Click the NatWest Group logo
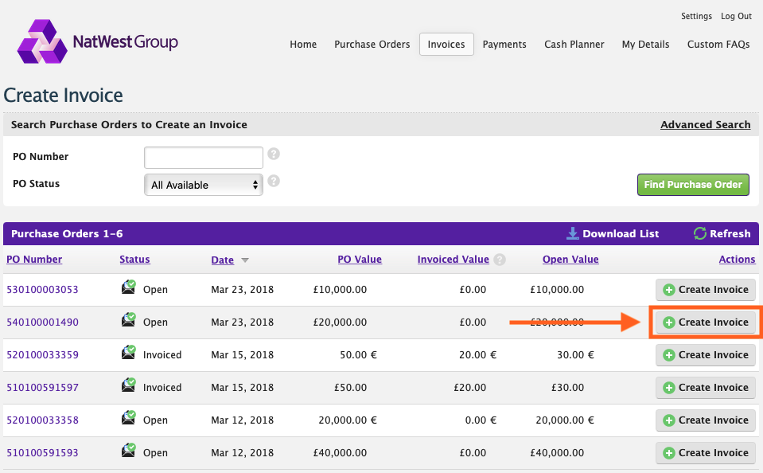Screen dimensions: 763x473 [98, 41]
